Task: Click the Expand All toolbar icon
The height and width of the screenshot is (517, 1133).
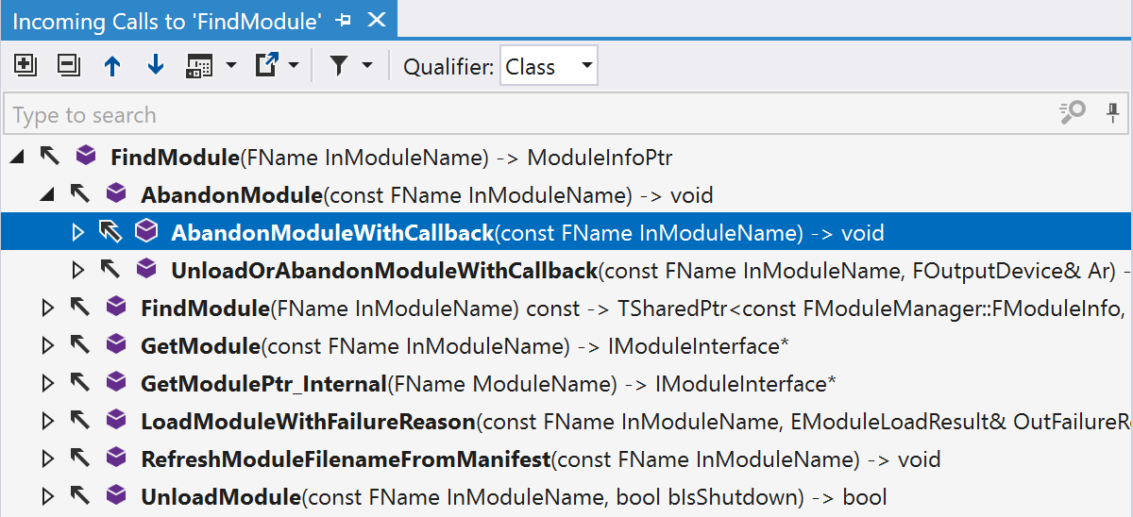Action: tap(25, 66)
